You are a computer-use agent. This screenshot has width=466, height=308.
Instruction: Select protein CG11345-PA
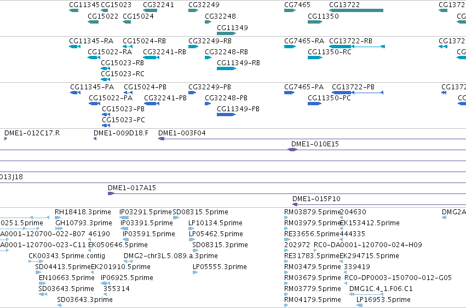point(92,87)
